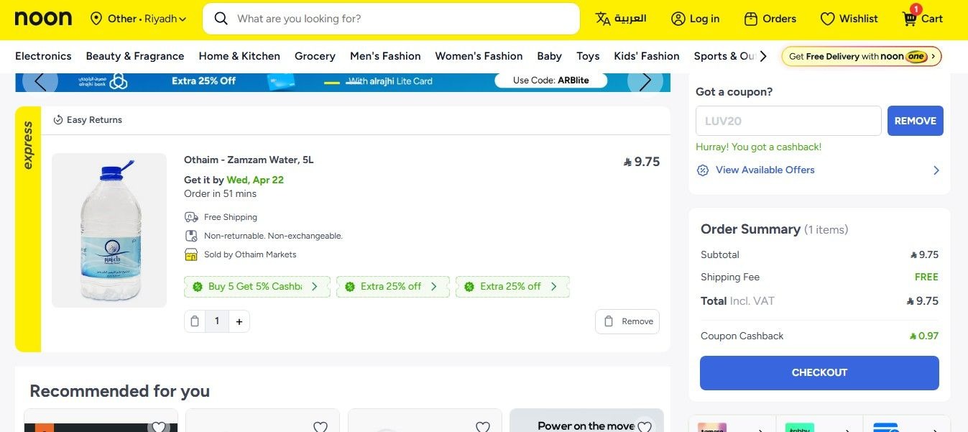
Task: Increase item quantity with plus button
Action: [239, 321]
